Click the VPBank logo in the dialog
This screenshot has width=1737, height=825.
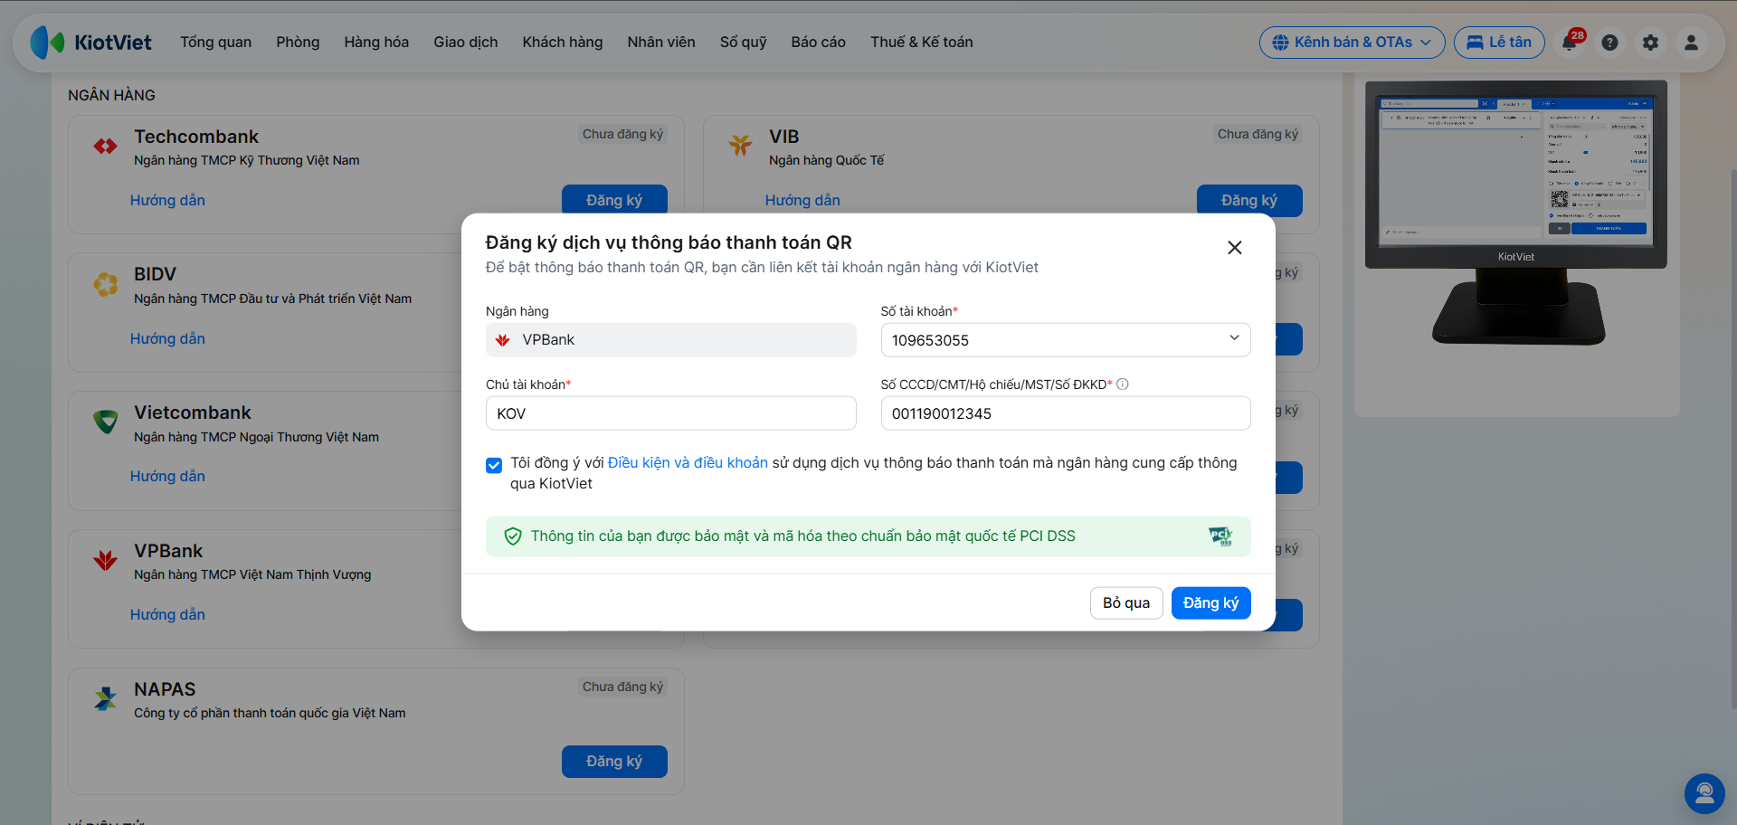pos(503,340)
